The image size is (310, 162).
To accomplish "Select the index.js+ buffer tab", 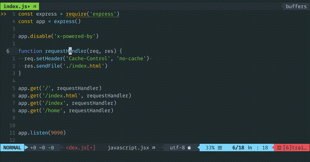I will pos(17,7).
